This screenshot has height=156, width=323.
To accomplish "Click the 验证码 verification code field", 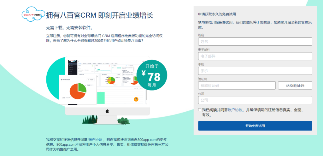I will pyautogui.click(x=237, y=85).
